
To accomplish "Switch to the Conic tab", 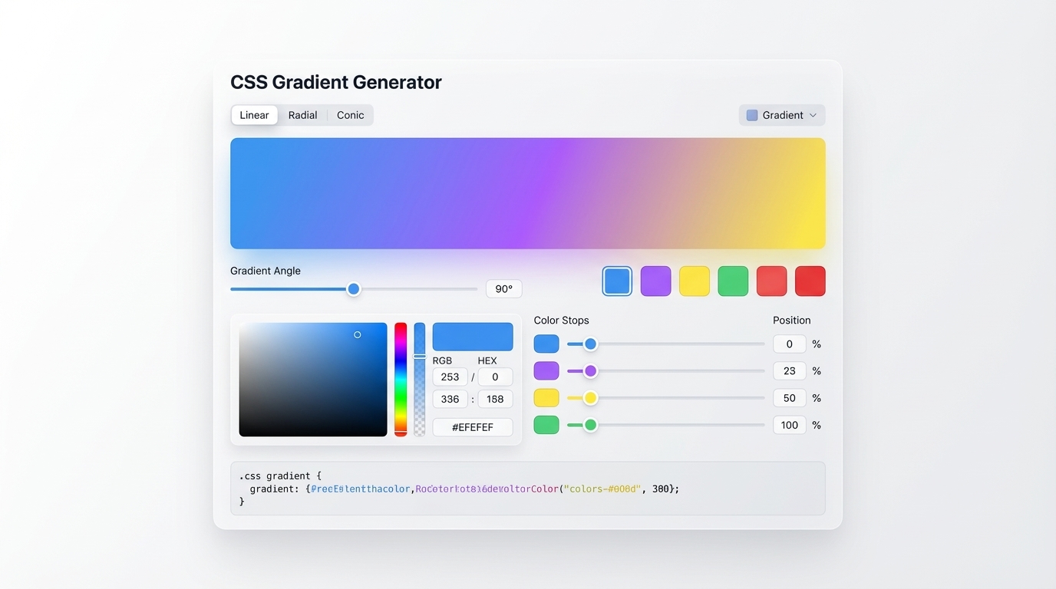I will pos(350,114).
